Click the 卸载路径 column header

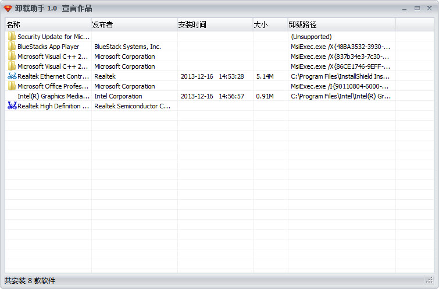[x=341, y=24]
